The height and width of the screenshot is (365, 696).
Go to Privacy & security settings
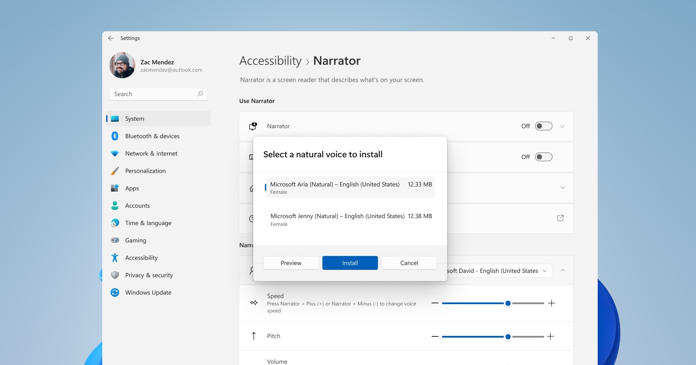coord(158,275)
